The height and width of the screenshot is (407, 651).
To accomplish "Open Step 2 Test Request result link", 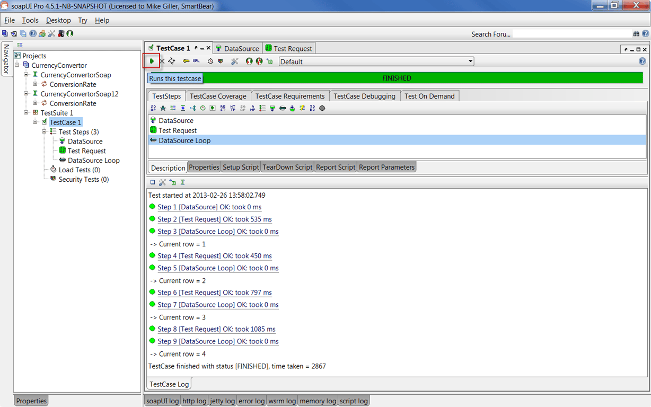I will coord(215,219).
